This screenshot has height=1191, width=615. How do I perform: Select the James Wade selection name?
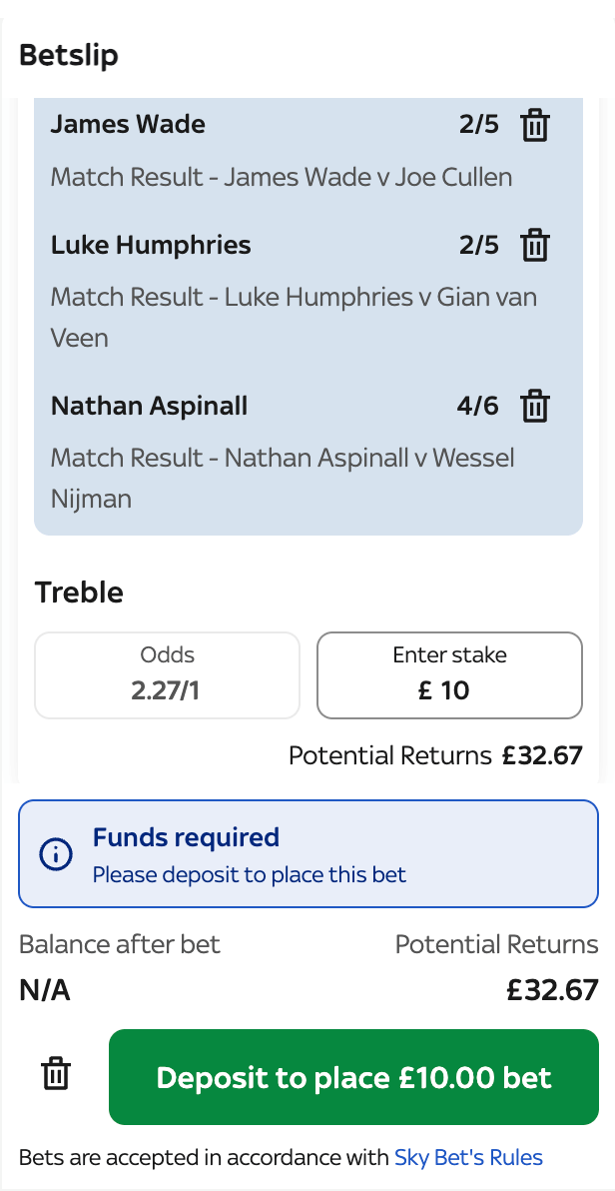(x=128, y=124)
